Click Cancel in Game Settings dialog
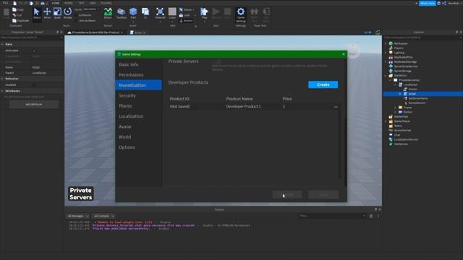 click(x=287, y=194)
